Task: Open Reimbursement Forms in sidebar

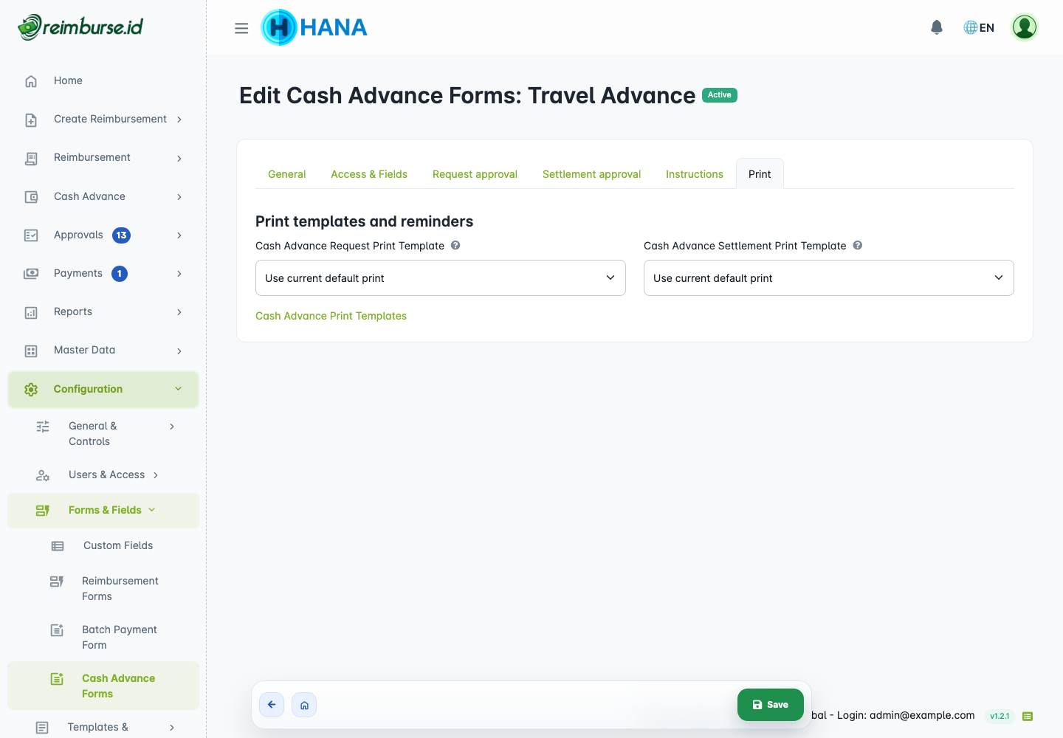Action: click(x=103, y=589)
